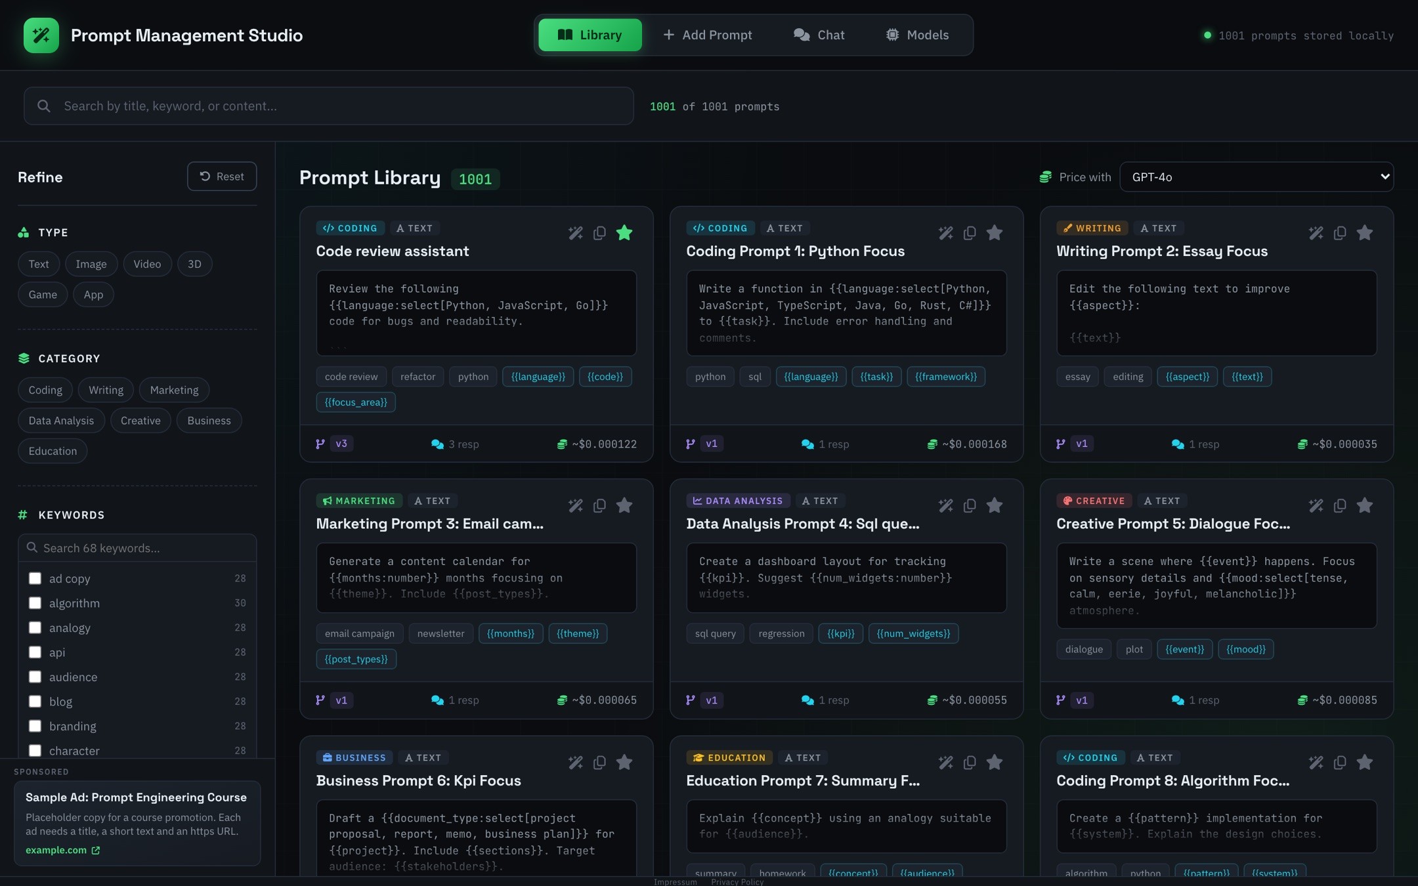Click the external link icon next to example.com
The image size is (1418, 886).
pyautogui.click(x=96, y=850)
